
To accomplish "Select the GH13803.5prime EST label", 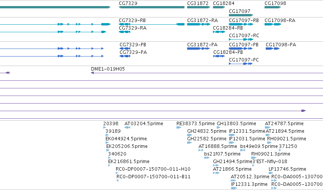I will pos(236,124).
